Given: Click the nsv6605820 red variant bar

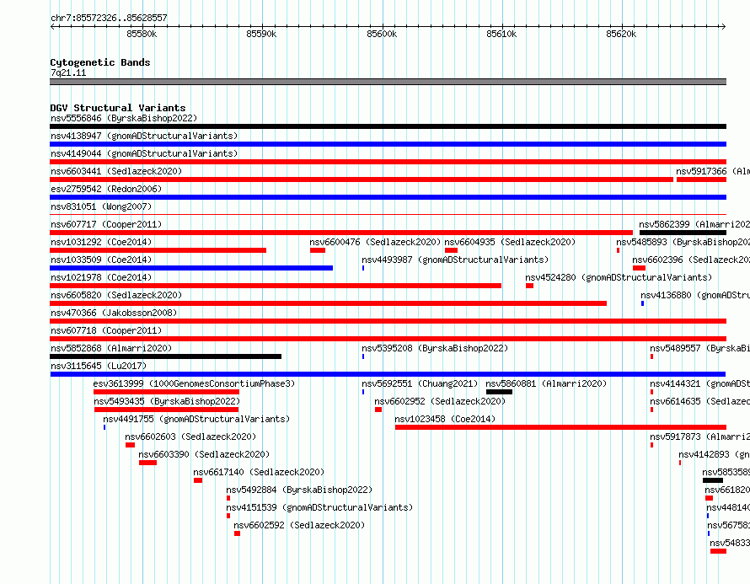Looking at the screenshot, I should (x=328, y=303).
